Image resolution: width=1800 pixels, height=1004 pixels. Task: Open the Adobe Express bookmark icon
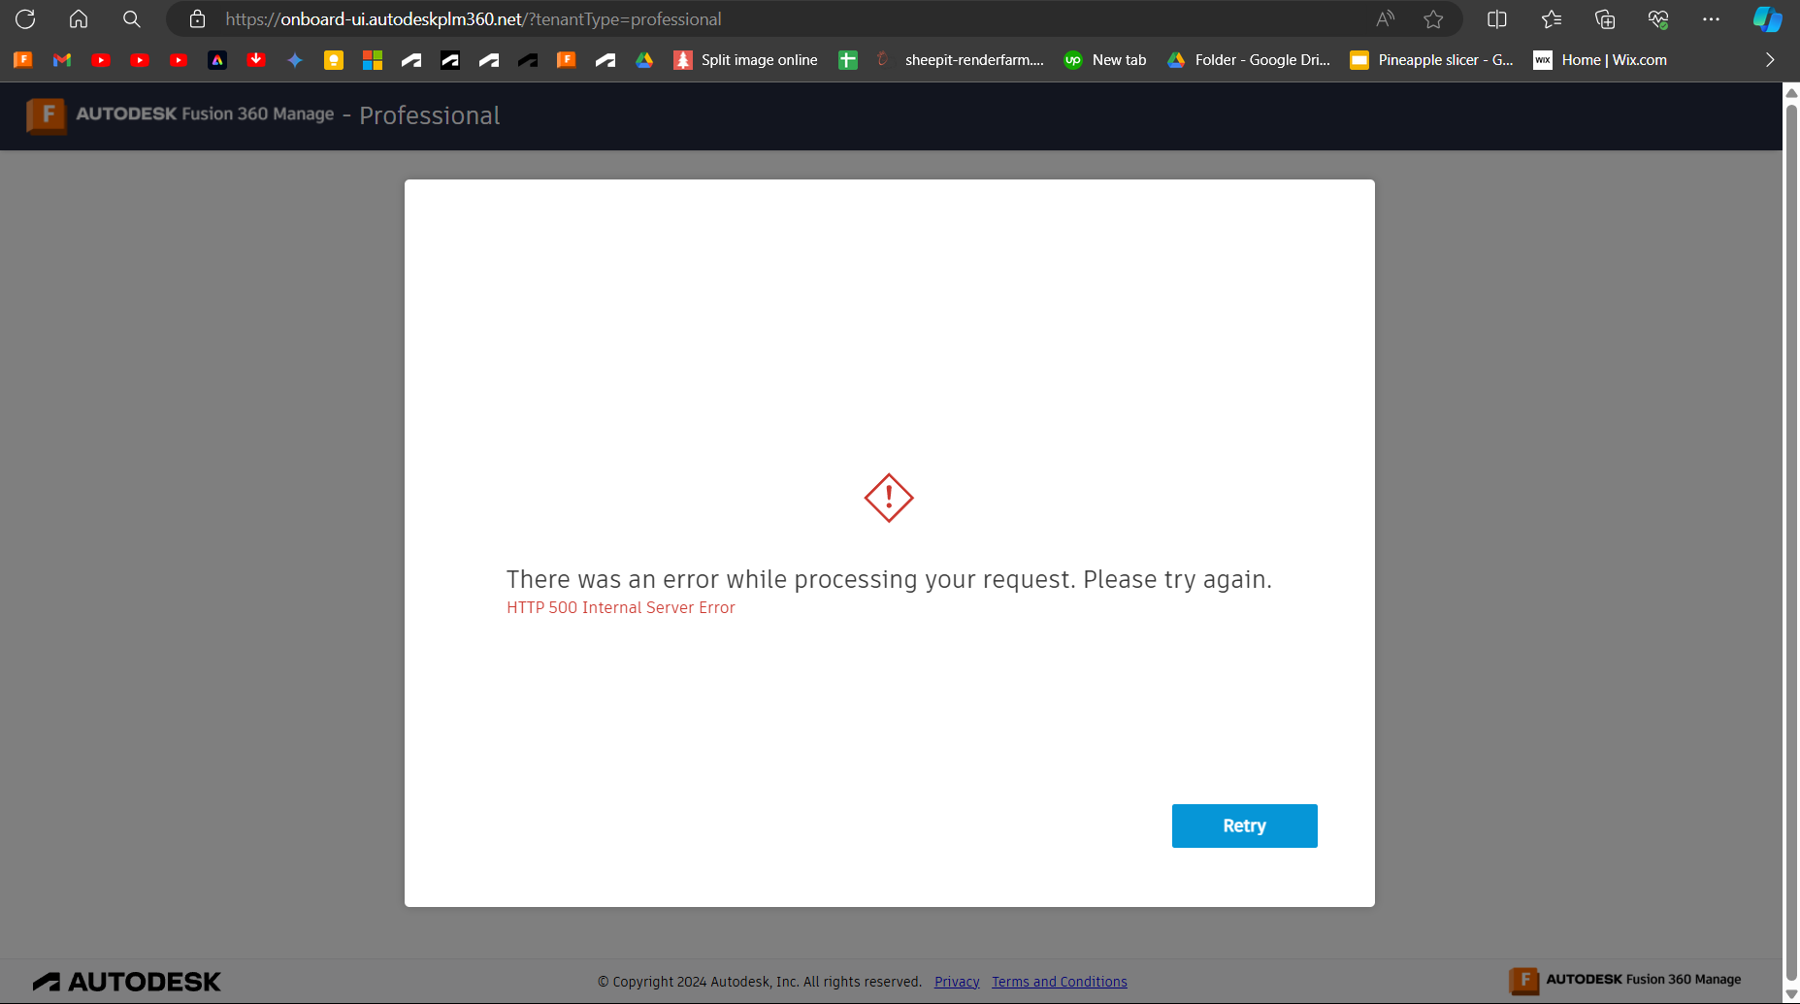coord(217,59)
